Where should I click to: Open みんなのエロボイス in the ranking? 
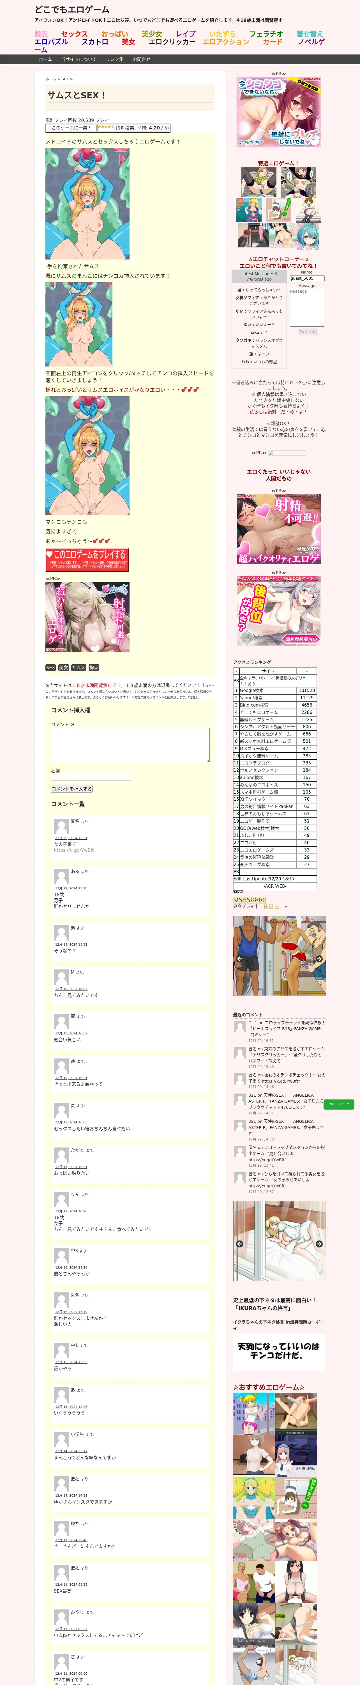click(259, 785)
